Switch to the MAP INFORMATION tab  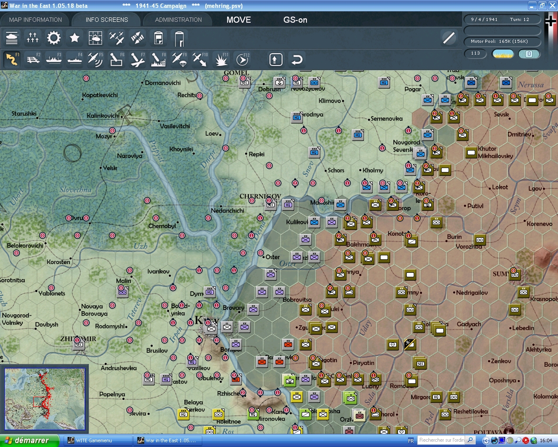click(35, 20)
